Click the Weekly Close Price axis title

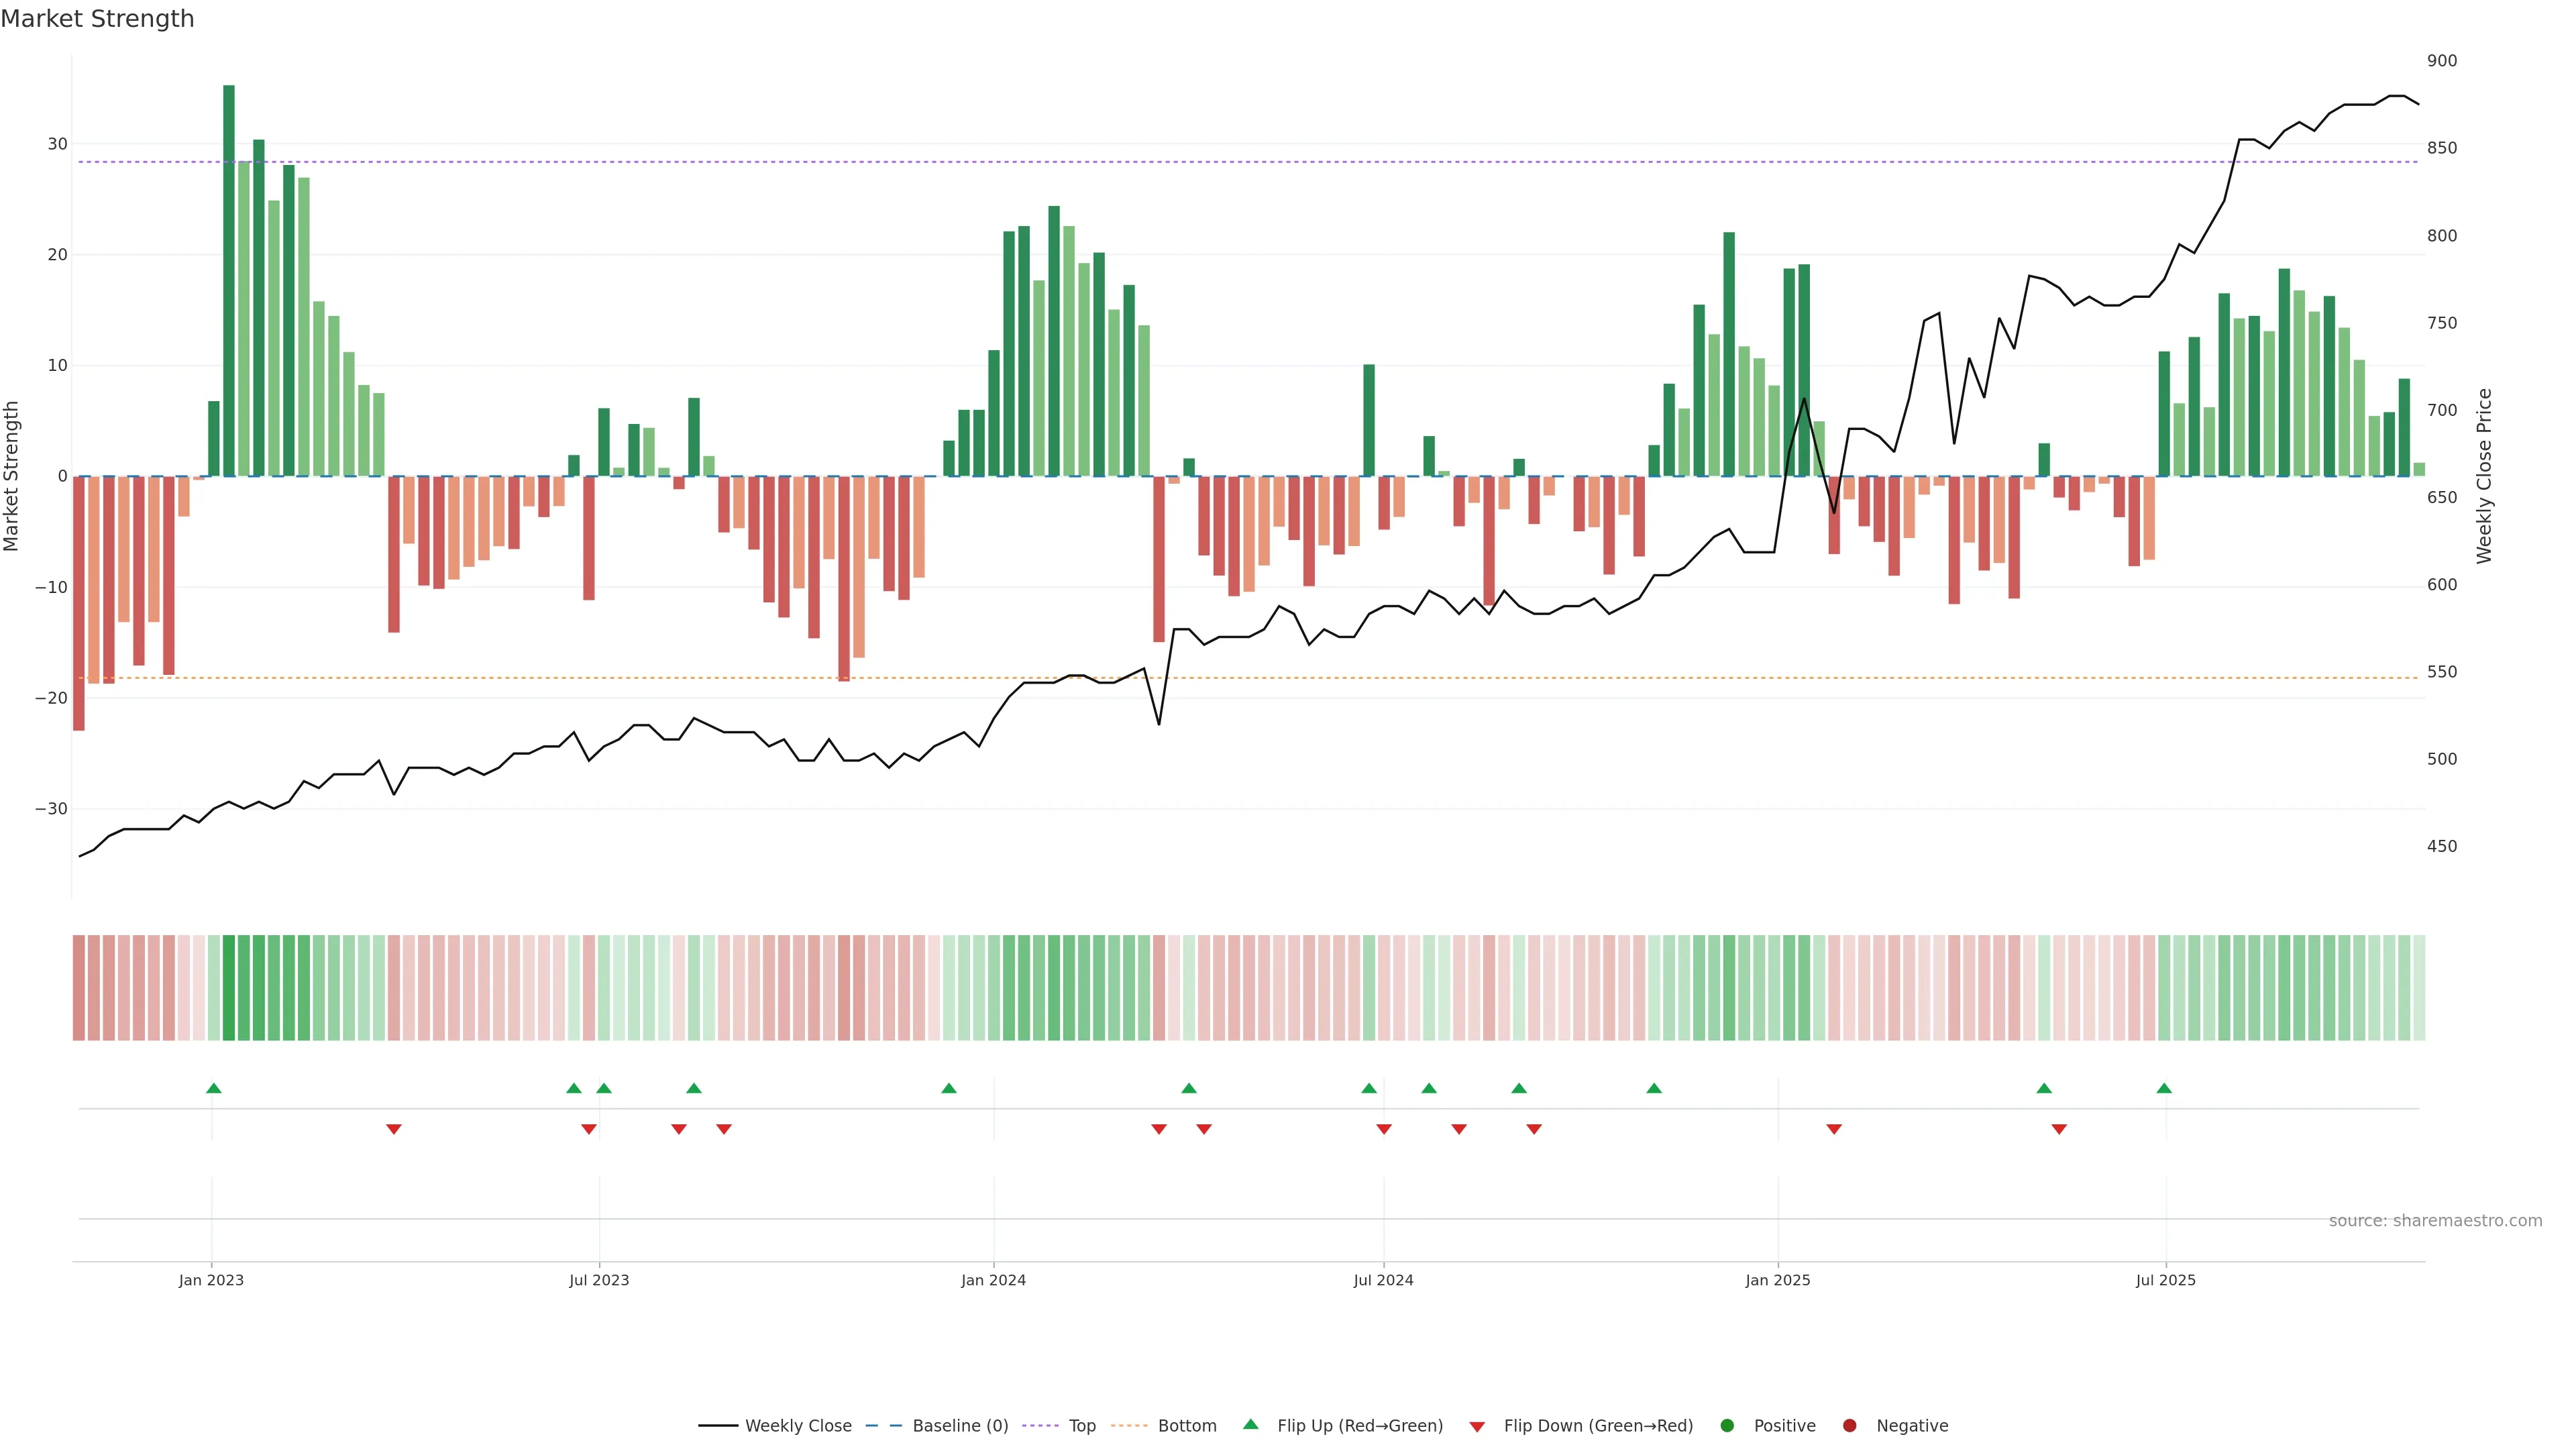click(2484, 476)
